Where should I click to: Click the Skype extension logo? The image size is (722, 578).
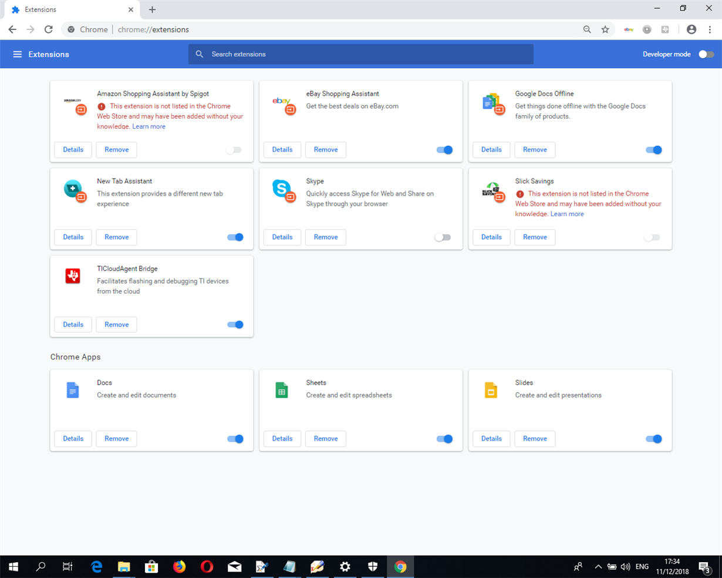[283, 191]
